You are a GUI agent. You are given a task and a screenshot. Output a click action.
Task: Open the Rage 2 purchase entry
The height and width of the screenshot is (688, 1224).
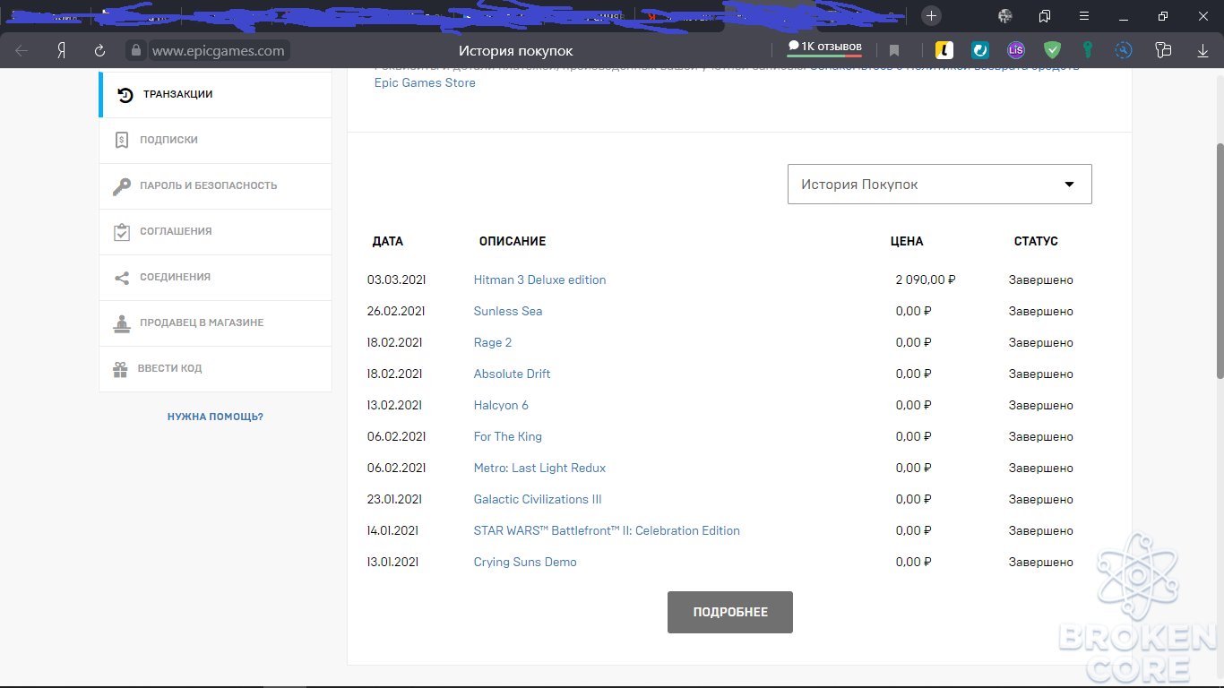pyautogui.click(x=493, y=342)
